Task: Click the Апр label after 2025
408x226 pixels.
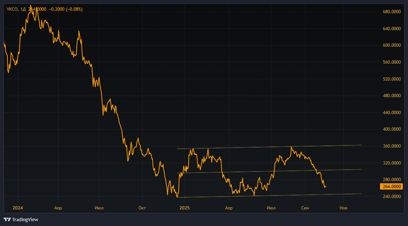Action: pos(229,208)
